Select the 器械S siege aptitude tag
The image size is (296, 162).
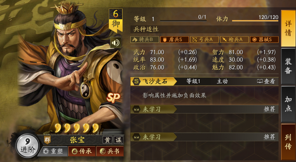[x=264, y=40]
